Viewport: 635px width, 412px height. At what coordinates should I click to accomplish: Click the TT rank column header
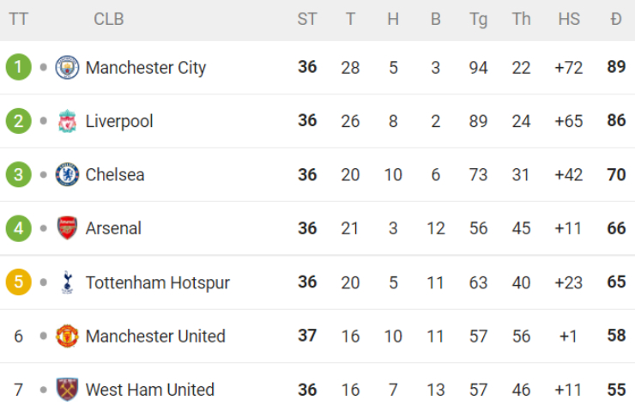tap(18, 19)
